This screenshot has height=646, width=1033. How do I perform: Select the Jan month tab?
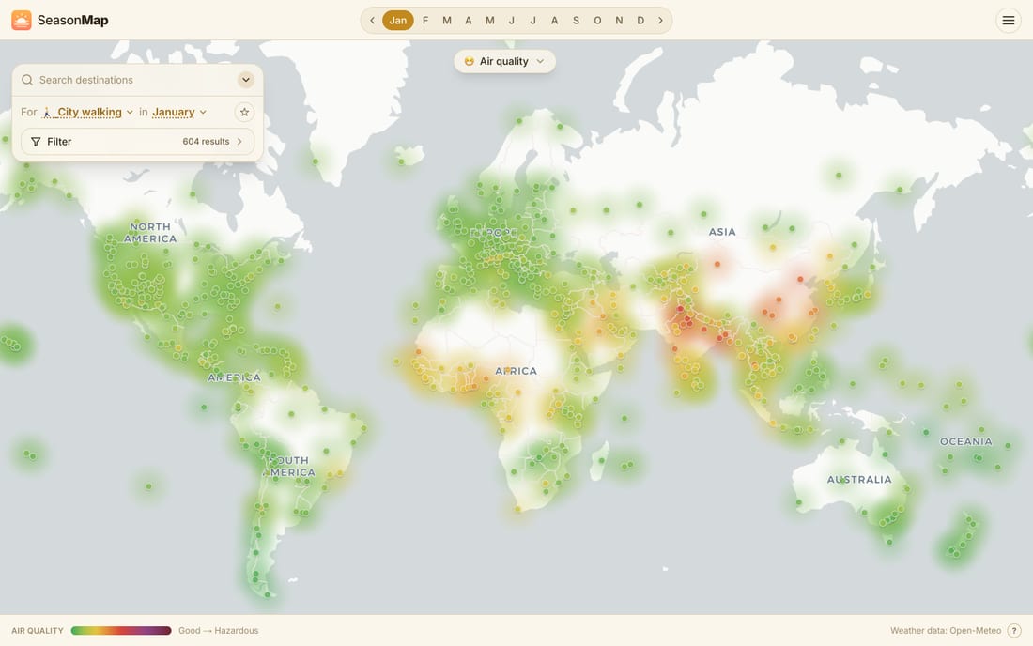398,21
